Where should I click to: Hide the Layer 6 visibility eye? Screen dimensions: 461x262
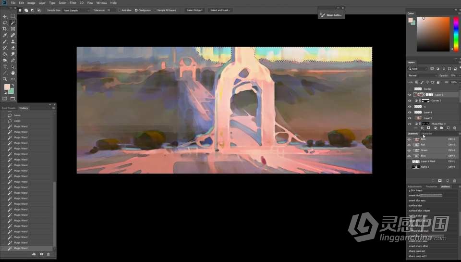410,95
